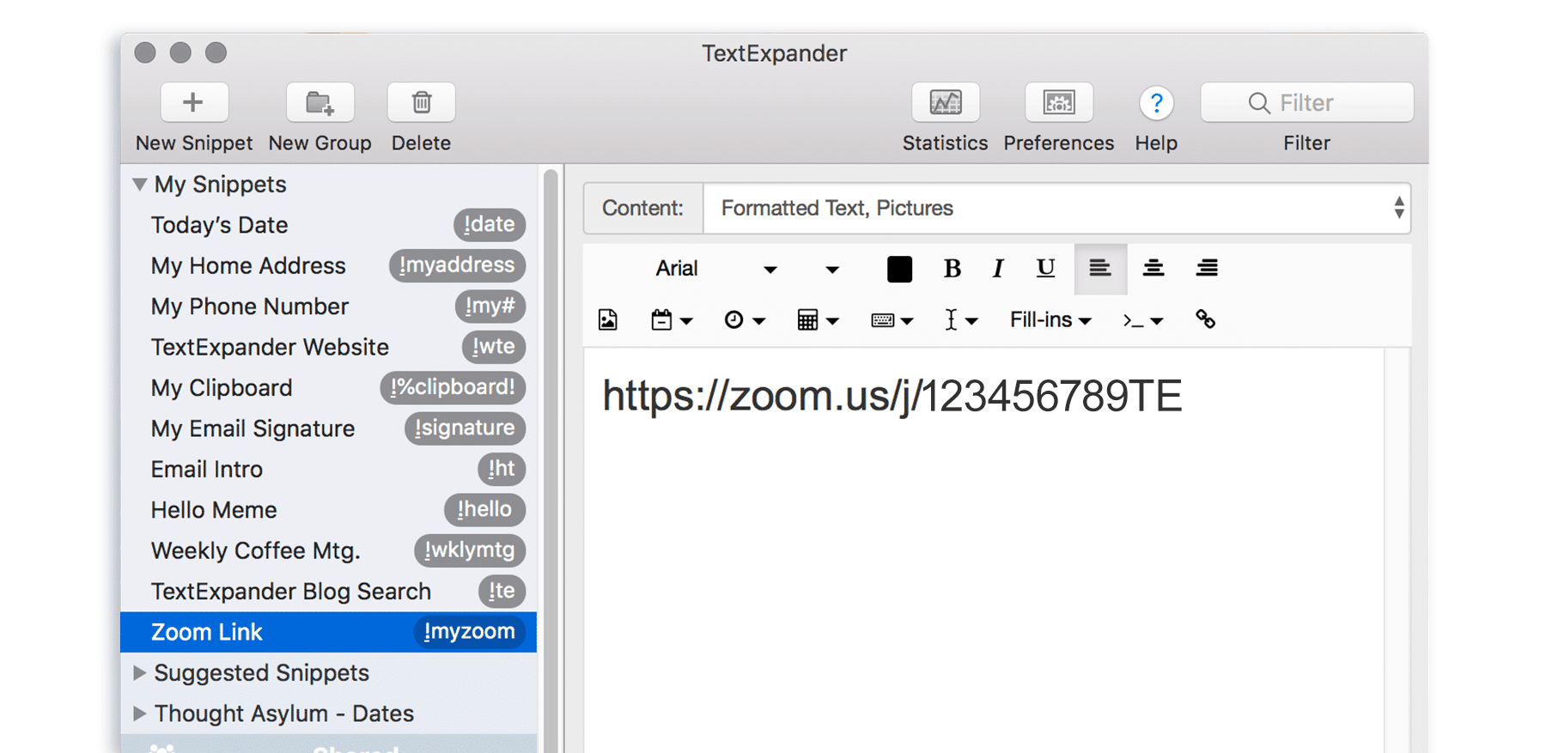Select the Zoom Link snippet

pos(328,632)
